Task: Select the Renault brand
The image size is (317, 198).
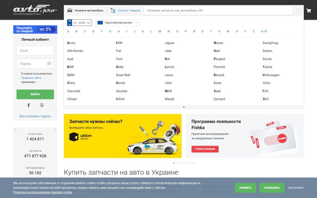Action: pos(219,75)
